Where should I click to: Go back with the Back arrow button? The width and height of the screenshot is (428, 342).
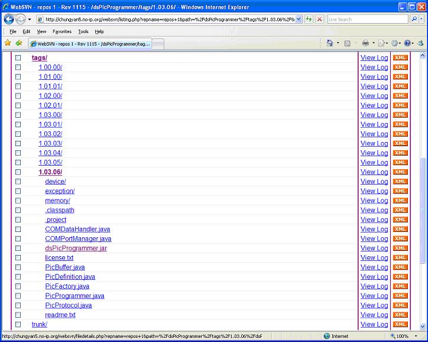(8, 19)
